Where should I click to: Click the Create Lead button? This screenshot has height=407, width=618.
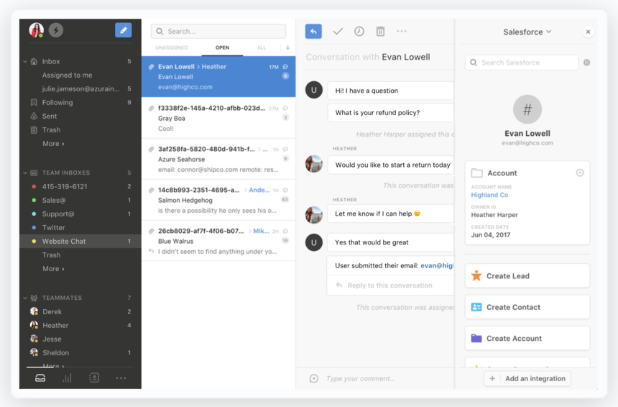coord(527,275)
